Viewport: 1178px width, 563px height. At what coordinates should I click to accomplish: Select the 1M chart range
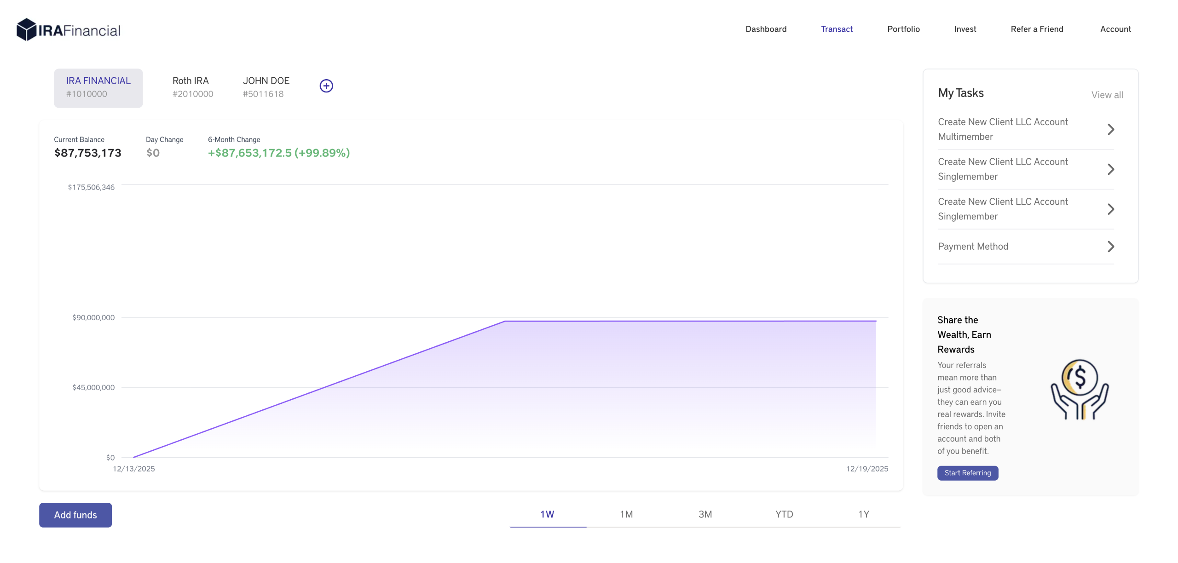626,514
